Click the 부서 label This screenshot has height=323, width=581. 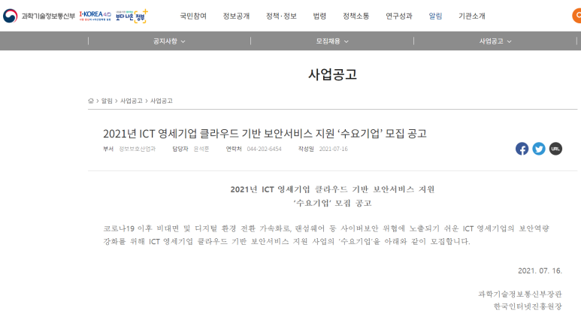108,149
